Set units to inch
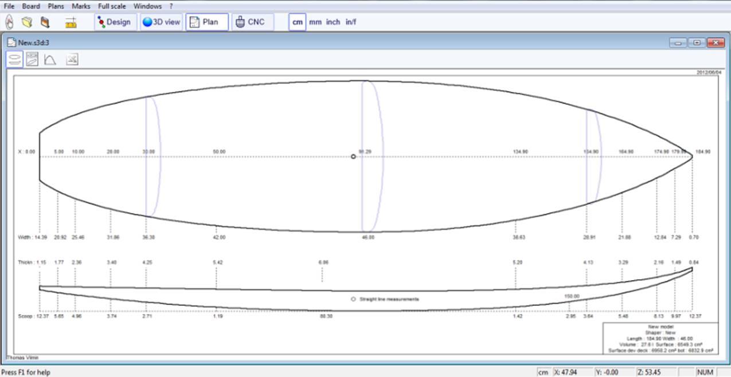 coord(333,22)
